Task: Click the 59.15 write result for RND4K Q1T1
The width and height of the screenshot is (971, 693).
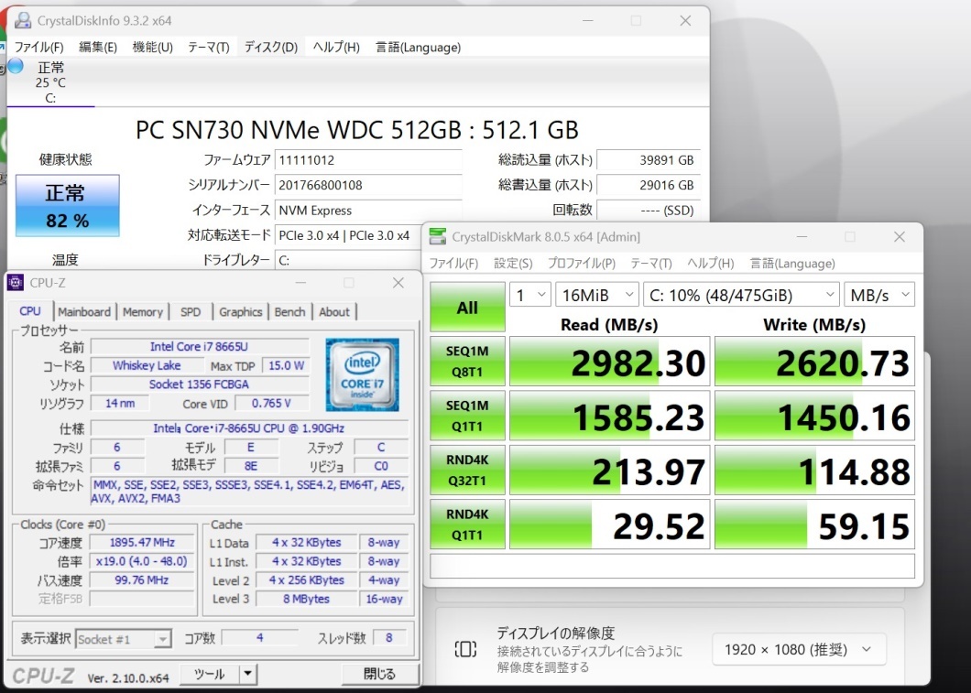Action: 814,525
